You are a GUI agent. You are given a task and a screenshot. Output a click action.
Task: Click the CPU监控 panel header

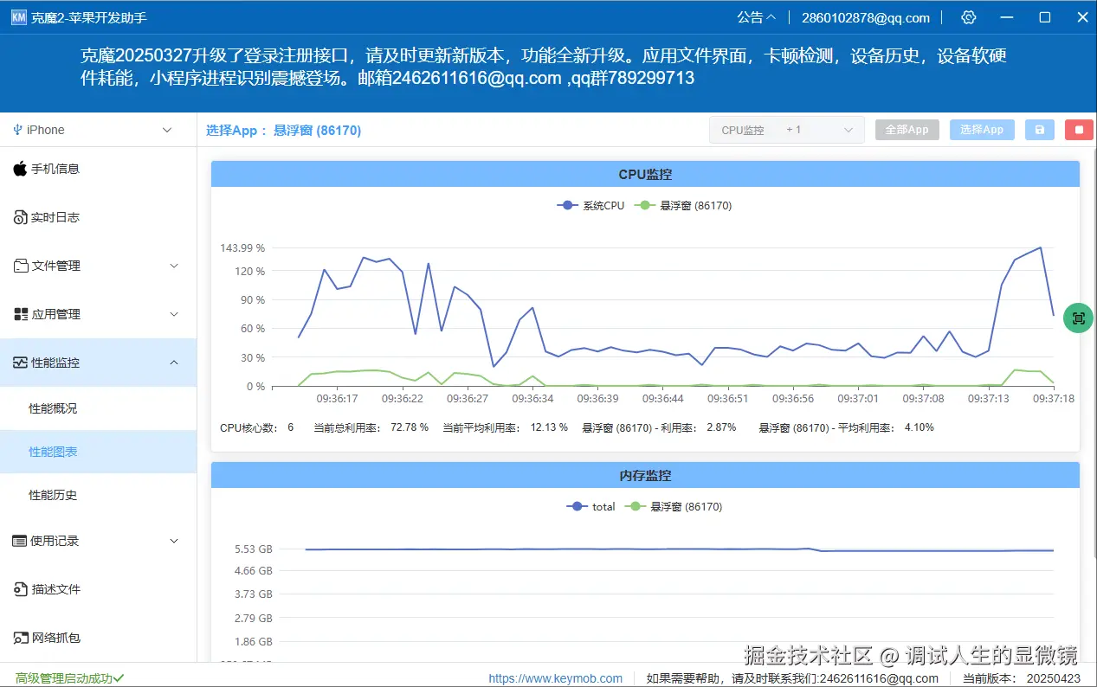point(645,174)
